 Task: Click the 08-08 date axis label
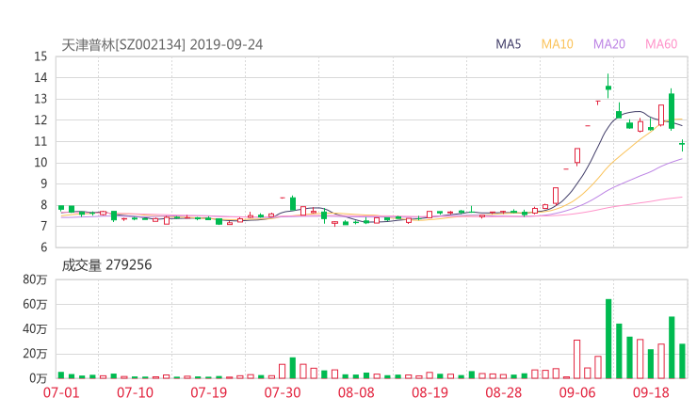tap(356, 392)
